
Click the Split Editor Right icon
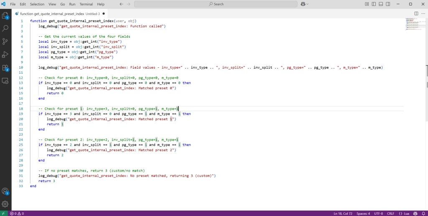pyautogui.click(x=416, y=13)
